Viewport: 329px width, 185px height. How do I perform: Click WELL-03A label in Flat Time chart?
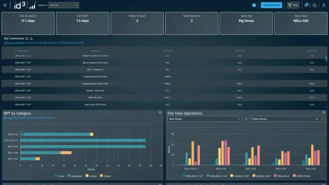point(281,169)
